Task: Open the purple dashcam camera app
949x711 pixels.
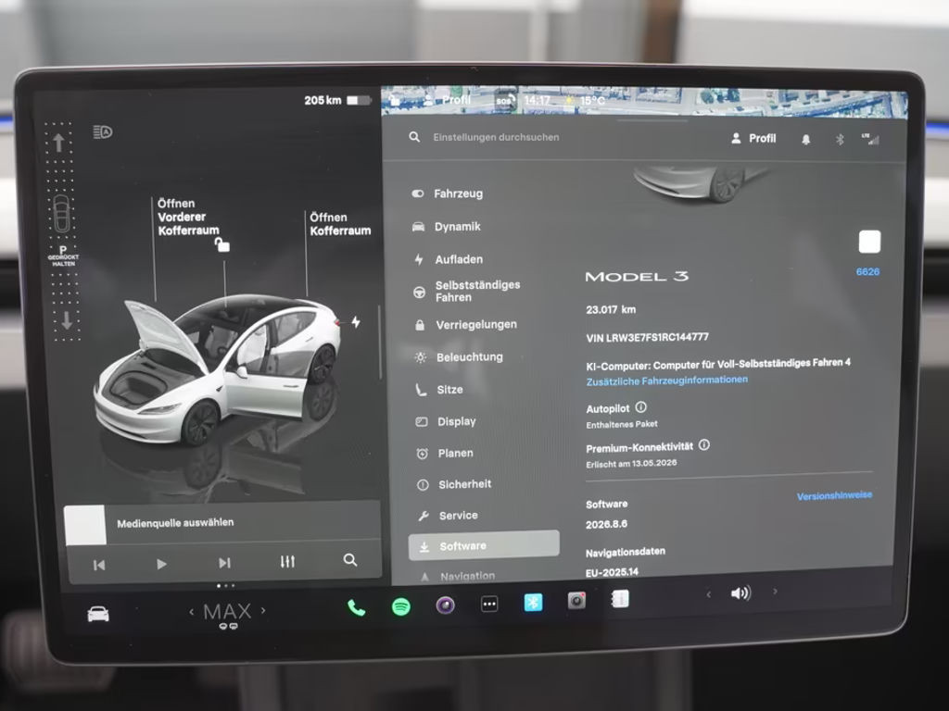Action: [x=446, y=605]
